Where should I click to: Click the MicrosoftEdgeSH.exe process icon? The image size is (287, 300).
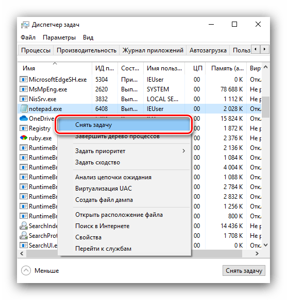pyautogui.click(x=24, y=79)
